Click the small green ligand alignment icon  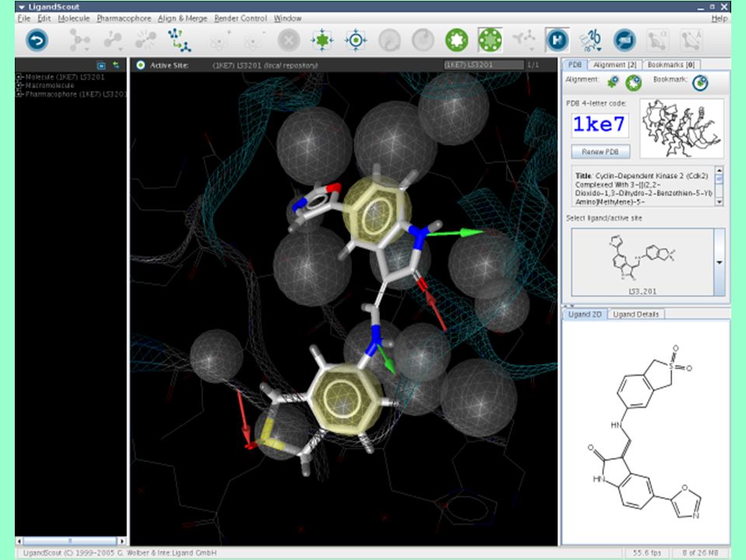click(613, 82)
